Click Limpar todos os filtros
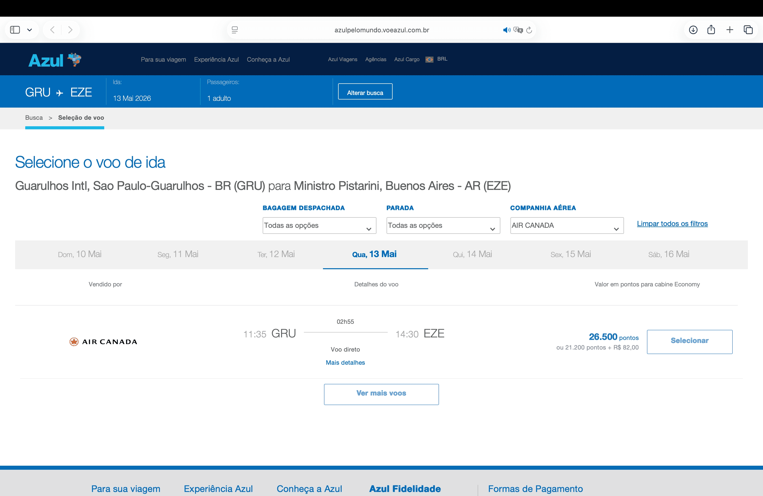This screenshot has width=763, height=496. coord(672,224)
